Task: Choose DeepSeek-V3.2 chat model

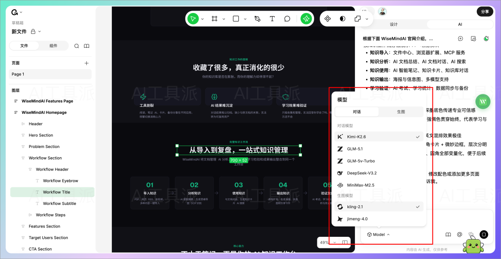Action: (379, 173)
